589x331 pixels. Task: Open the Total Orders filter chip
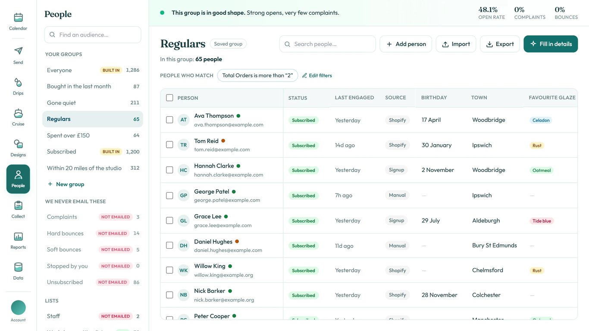pyautogui.click(x=257, y=75)
